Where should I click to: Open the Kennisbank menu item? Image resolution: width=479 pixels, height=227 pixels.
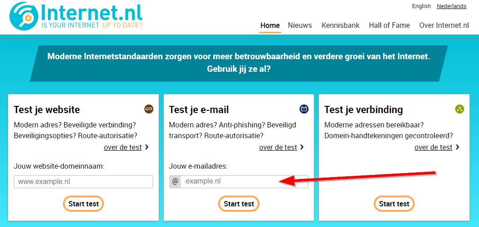point(340,26)
